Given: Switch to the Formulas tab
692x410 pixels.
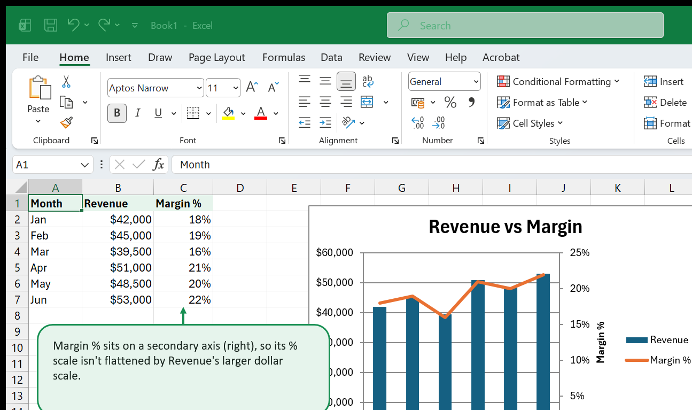Looking at the screenshot, I should (284, 57).
